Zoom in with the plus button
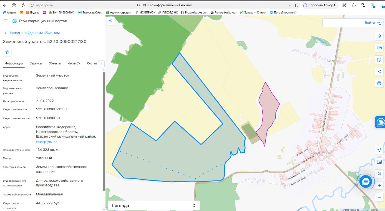 point(379,186)
